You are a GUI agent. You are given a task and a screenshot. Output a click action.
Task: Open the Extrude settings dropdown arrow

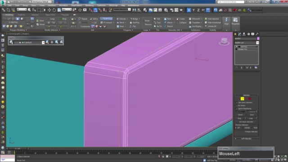click(x=127, y=19)
